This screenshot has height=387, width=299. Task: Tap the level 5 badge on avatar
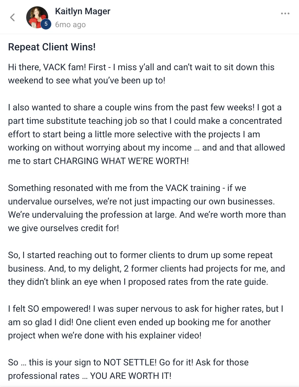[46, 24]
